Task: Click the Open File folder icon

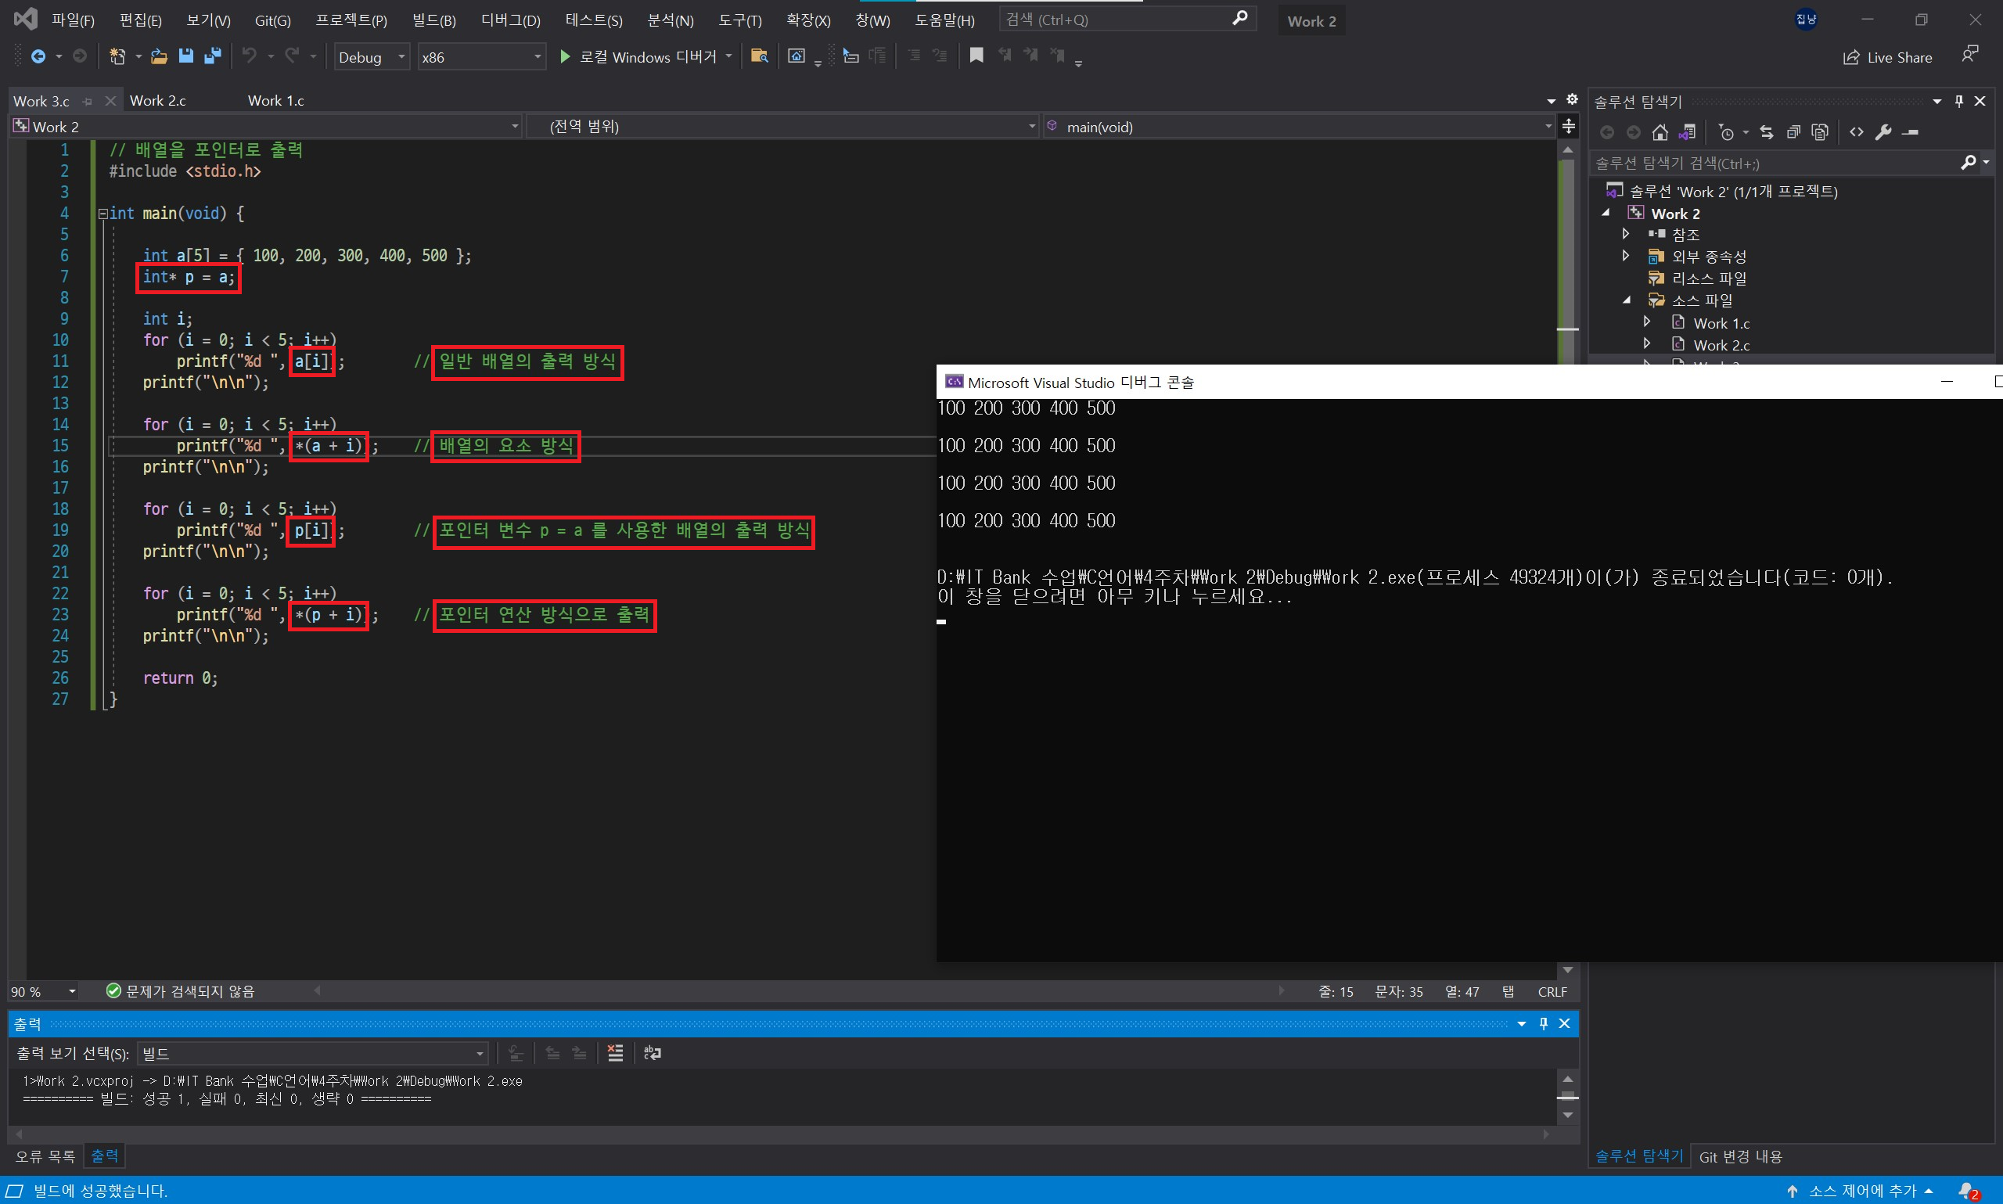Action: [159, 56]
